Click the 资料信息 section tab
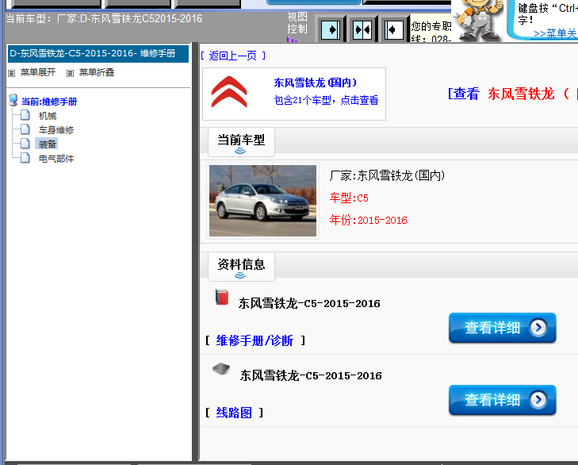This screenshot has height=465, width=578. tap(241, 267)
